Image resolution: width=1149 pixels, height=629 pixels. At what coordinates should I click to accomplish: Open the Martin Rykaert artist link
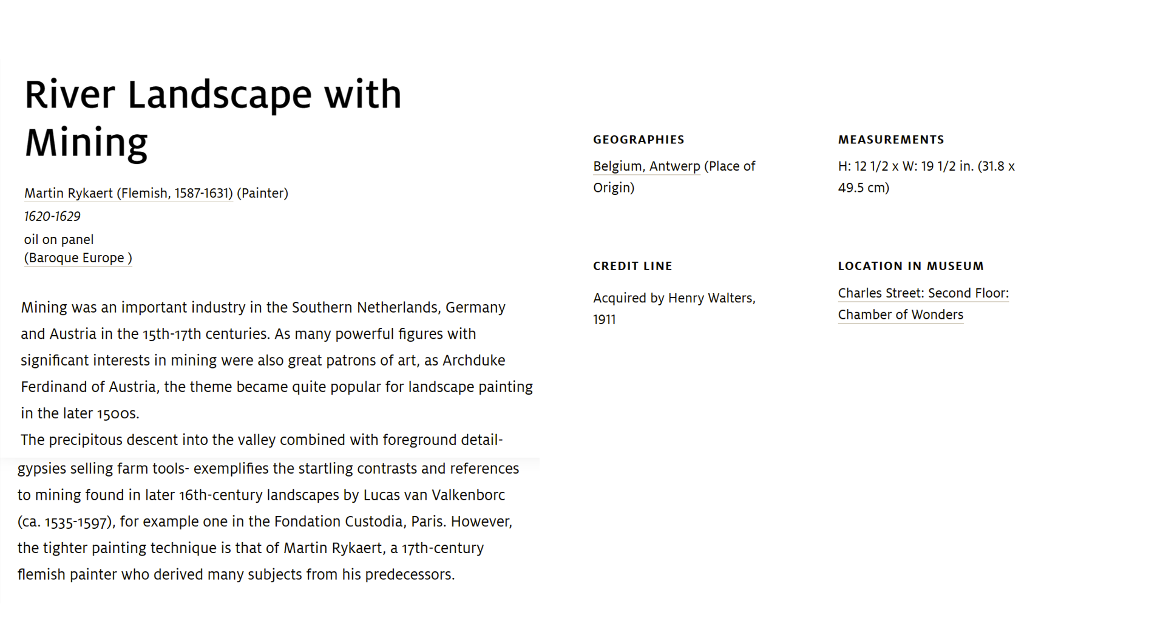pyautogui.click(x=128, y=193)
